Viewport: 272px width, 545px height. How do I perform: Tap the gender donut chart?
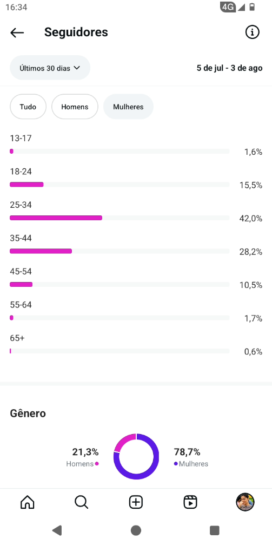(x=136, y=456)
